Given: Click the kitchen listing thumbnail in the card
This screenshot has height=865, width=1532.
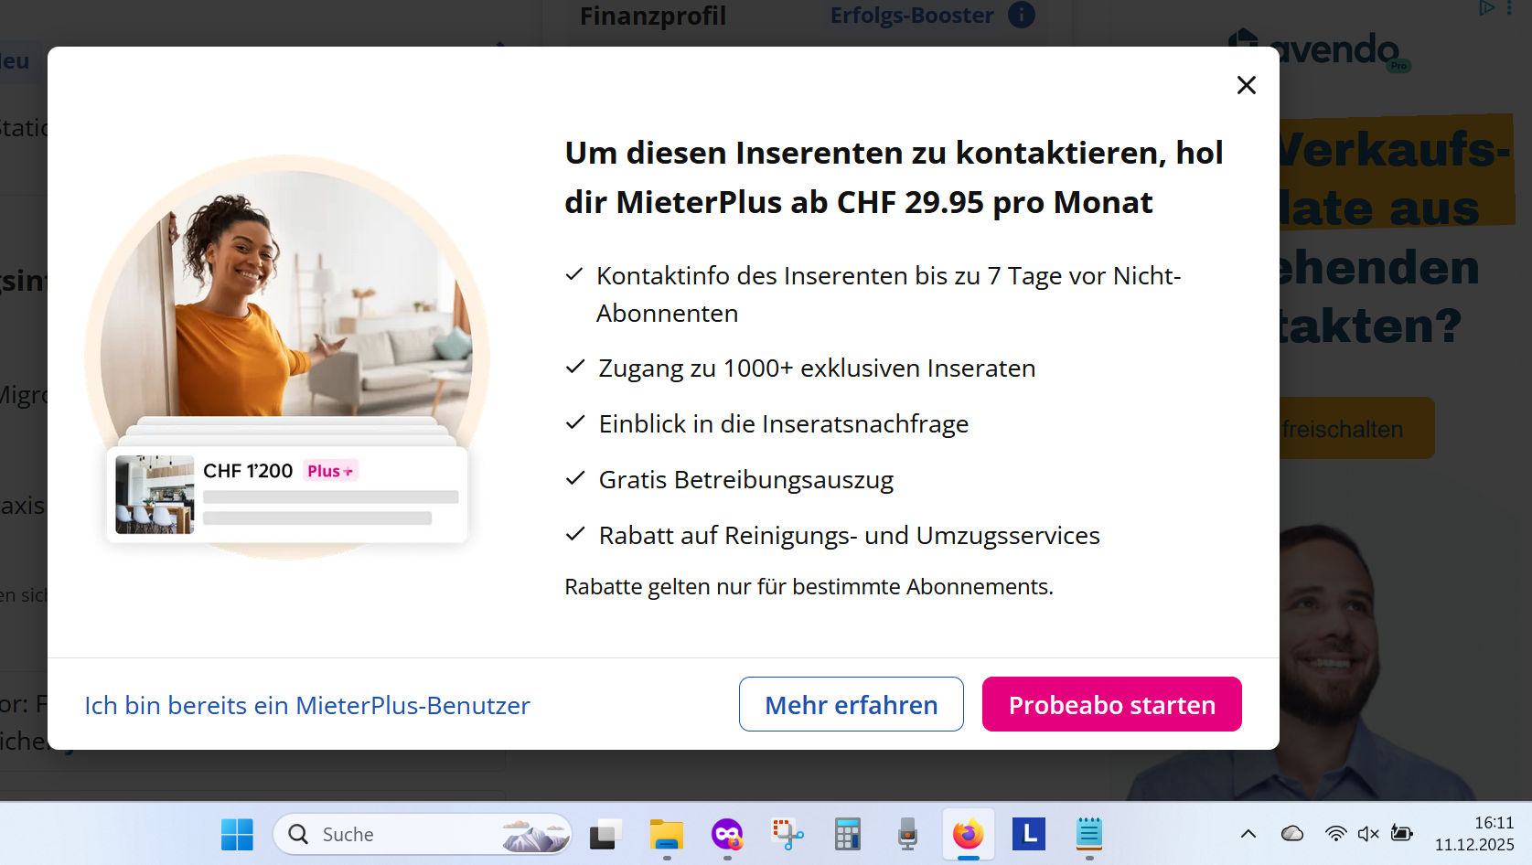Looking at the screenshot, I should click(155, 494).
